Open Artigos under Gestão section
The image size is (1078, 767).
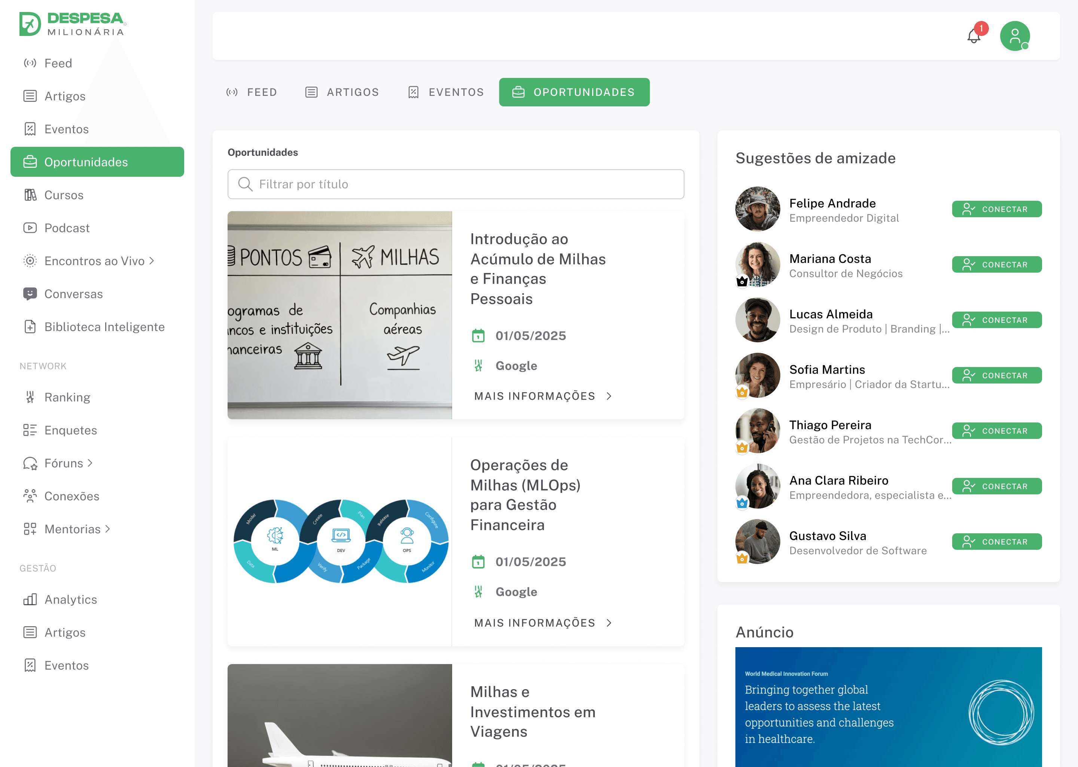(x=97, y=633)
